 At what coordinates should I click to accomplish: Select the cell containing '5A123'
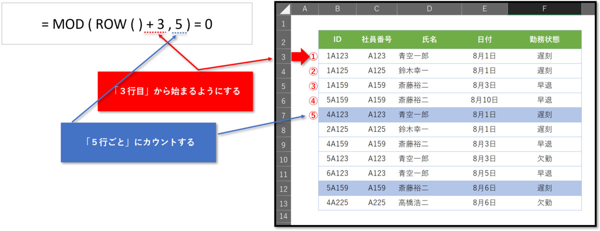[338, 159]
